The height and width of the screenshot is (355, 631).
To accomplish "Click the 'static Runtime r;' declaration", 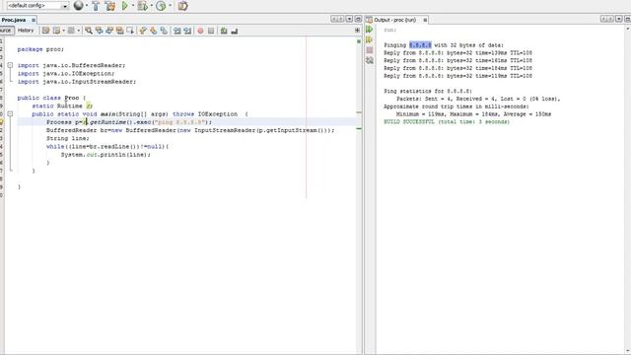I will (x=62, y=106).
